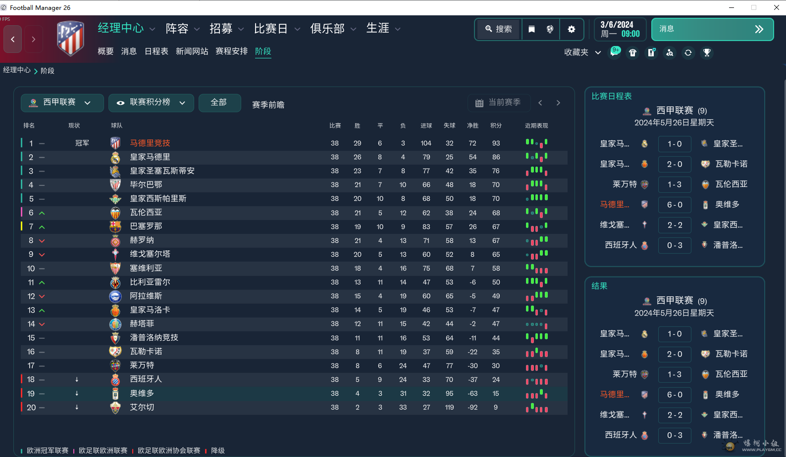Select the 阶段 tab
This screenshot has height=457, width=786.
click(263, 51)
